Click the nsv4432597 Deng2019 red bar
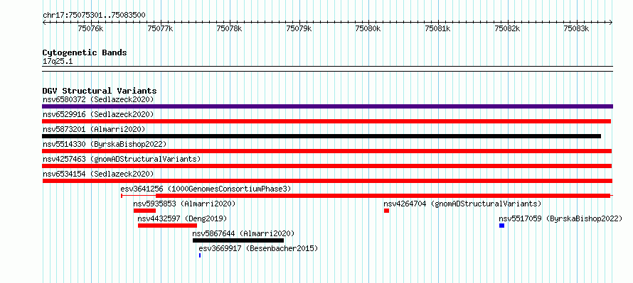Viewport: 633px width, 283px height. 167,226
